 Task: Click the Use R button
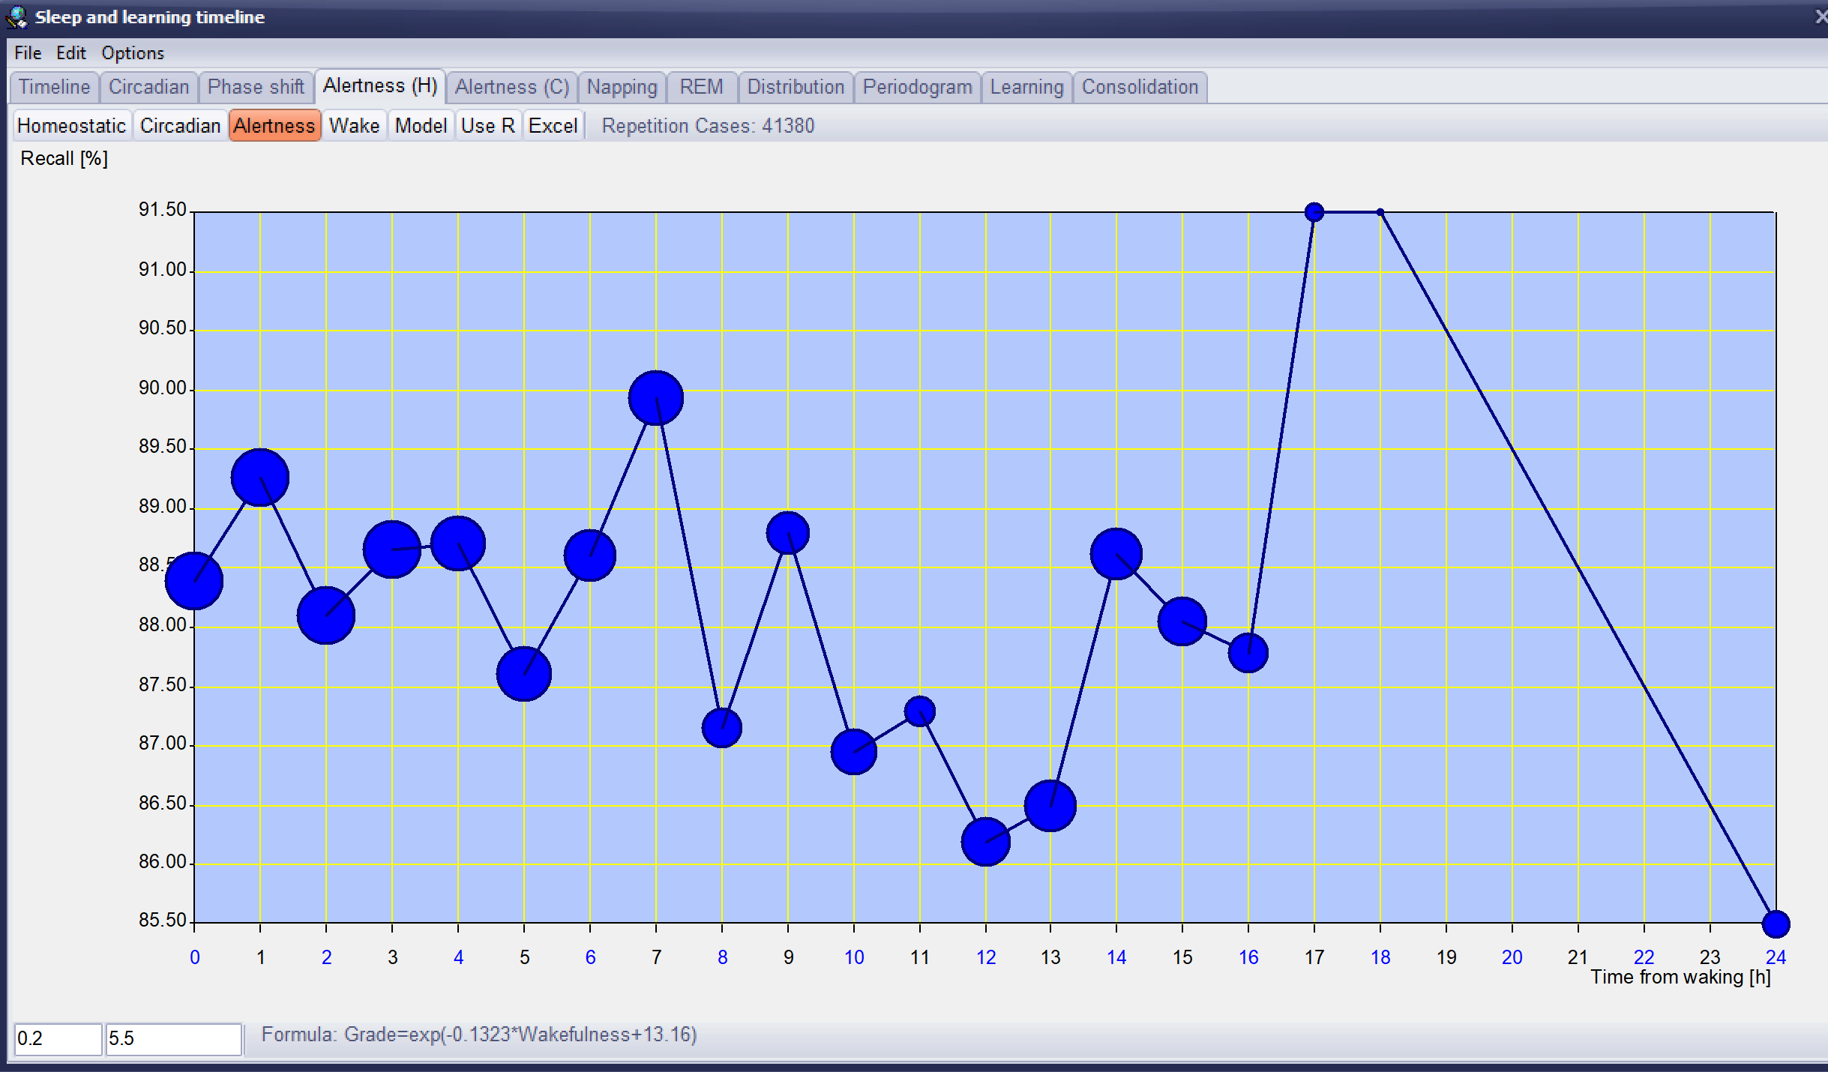487,126
